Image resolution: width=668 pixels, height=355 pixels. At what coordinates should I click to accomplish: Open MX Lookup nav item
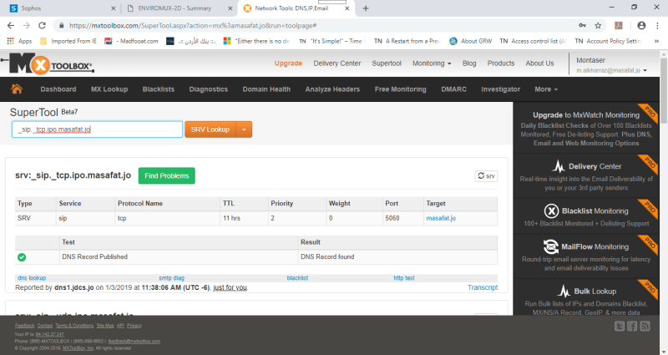[109, 89]
